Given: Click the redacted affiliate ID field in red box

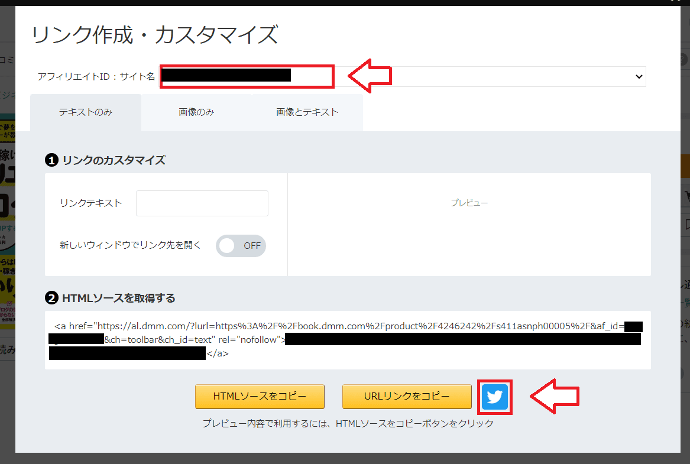Looking at the screenshot, I should coord(247,76).
